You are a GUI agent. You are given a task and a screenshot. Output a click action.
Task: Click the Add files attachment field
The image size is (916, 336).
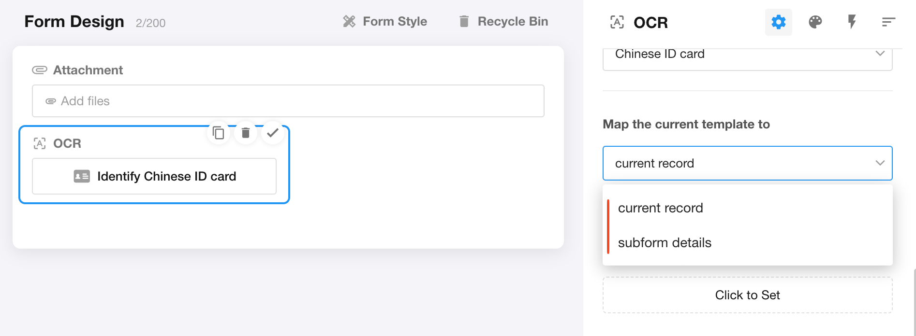(x=288, y=101)
